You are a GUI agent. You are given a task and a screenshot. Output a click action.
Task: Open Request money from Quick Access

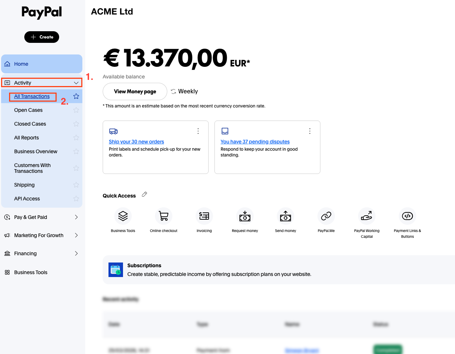coord(245,216)
